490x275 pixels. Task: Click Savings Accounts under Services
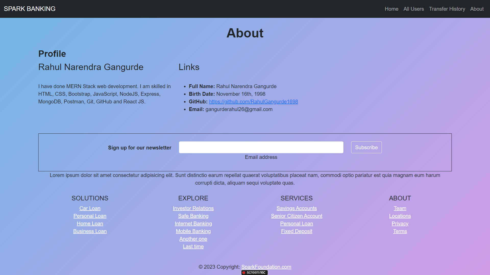(297, 208)
